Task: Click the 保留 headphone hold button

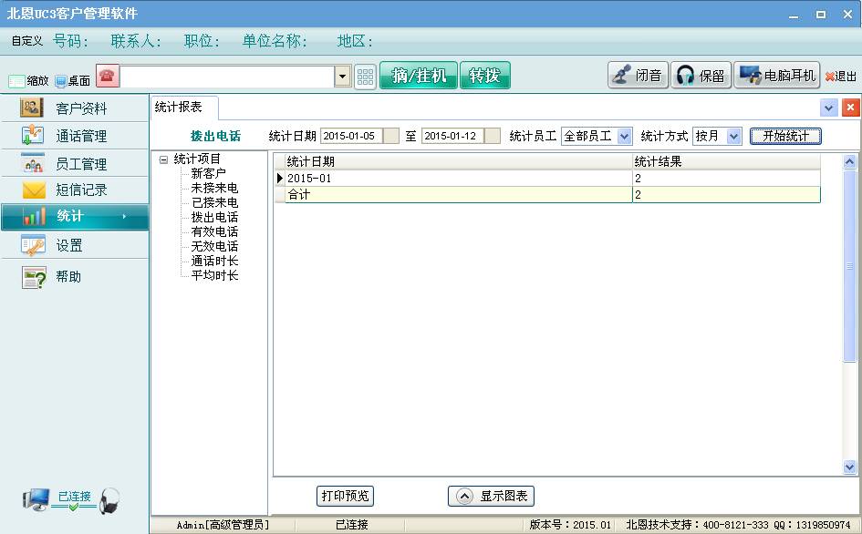Action: click(x=701, y=76)
